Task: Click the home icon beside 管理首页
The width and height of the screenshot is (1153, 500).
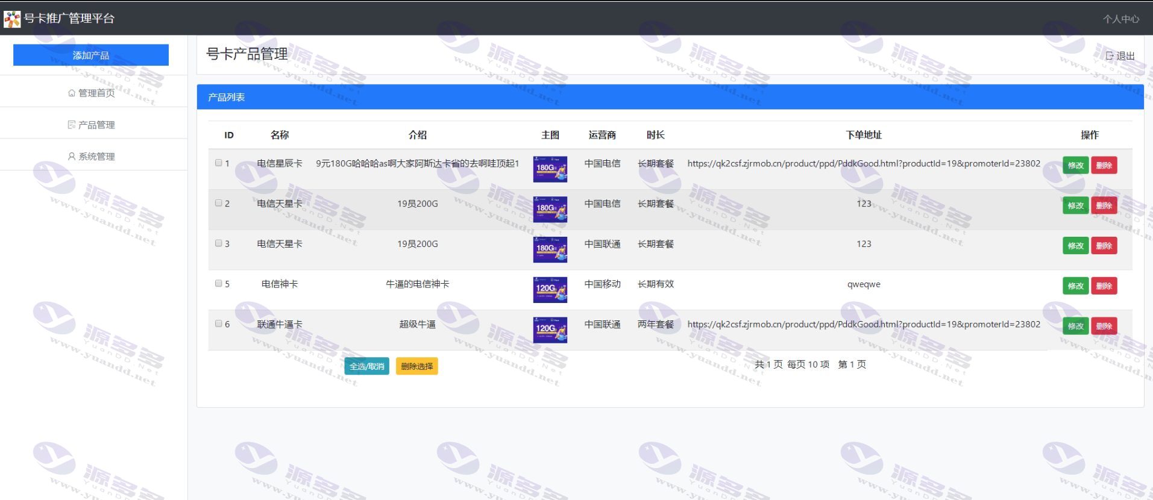Action: [x=72, y=93]
